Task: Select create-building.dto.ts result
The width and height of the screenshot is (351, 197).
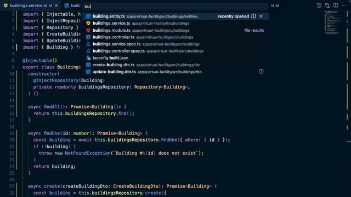Action: [175, 65]
